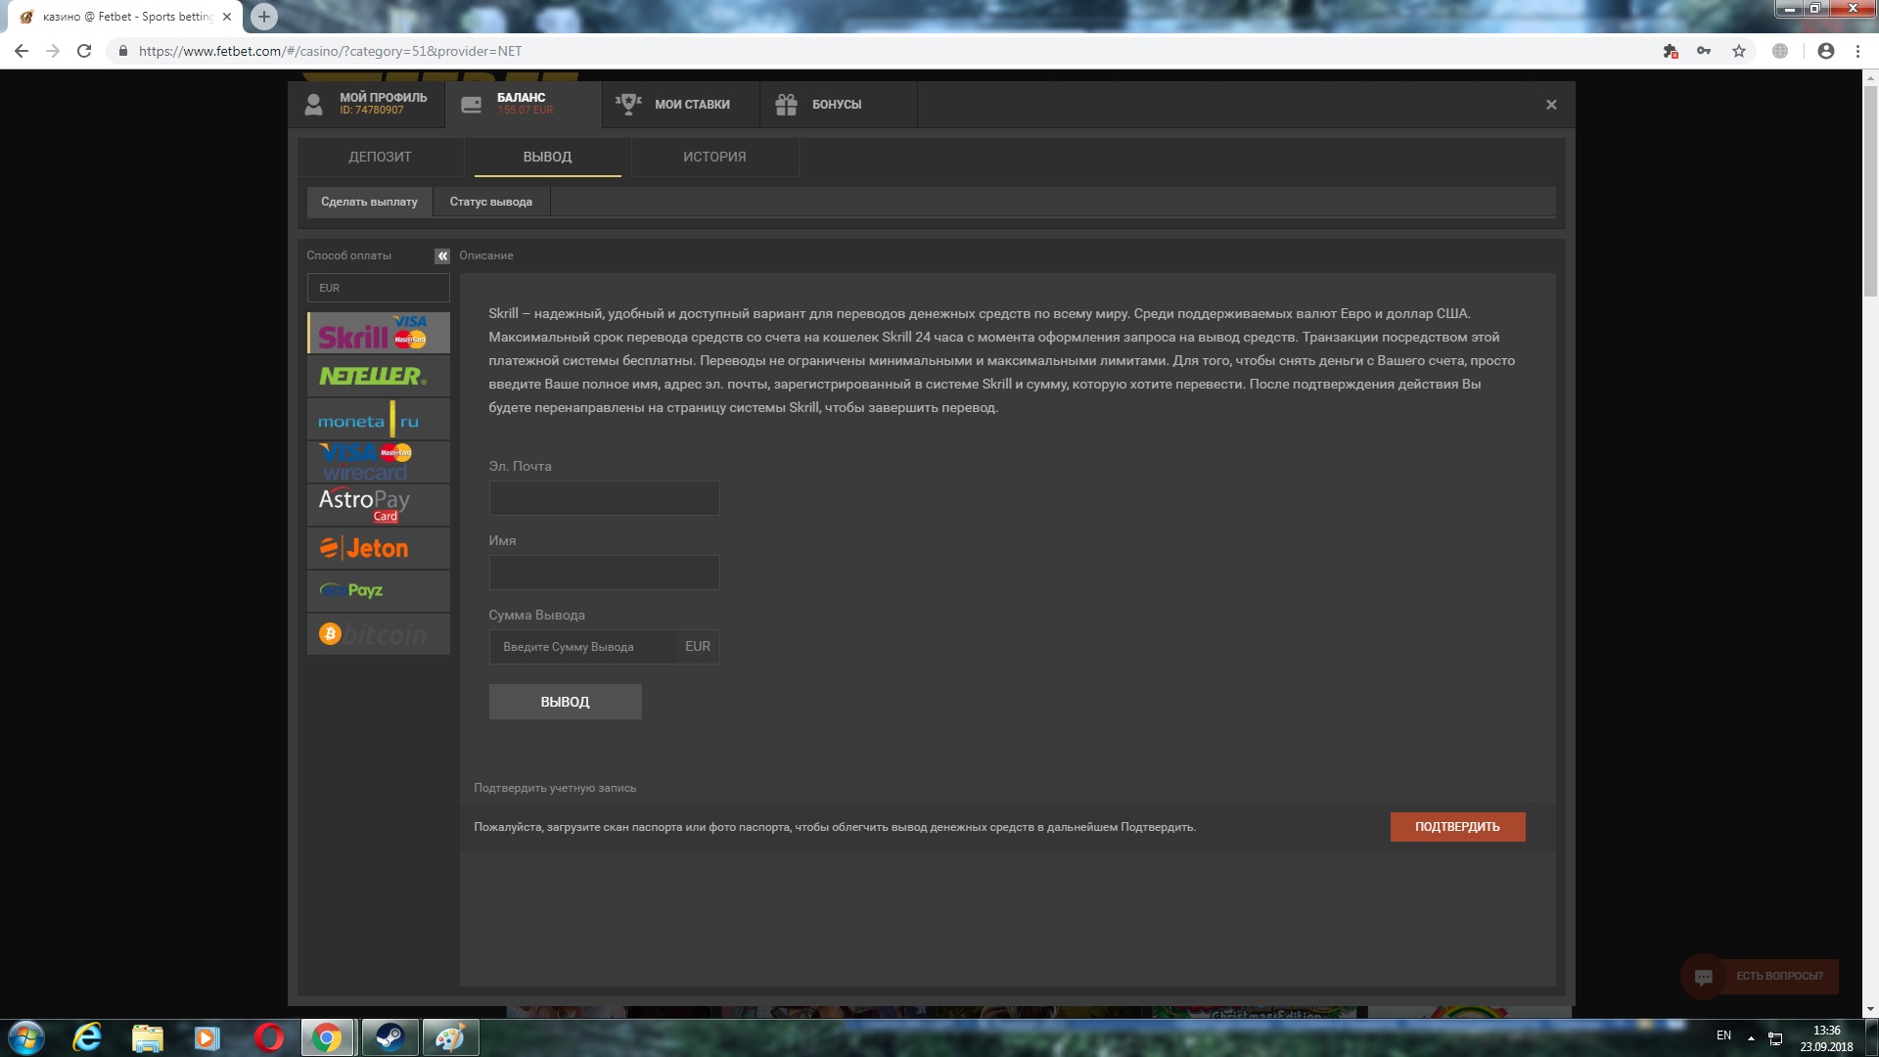
Task: Click the Вывод submit button
Action: point(565,702)
